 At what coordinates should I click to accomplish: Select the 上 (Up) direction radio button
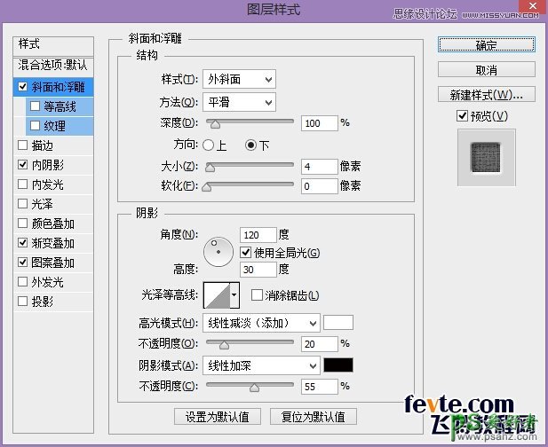click(209, 145)
